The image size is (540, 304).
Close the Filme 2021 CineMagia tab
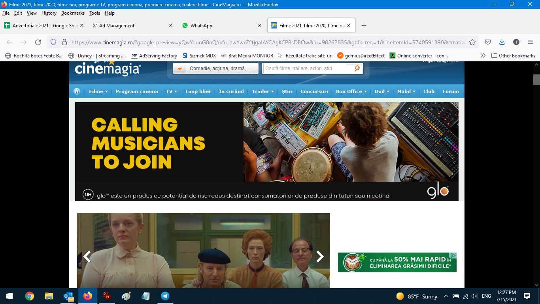pyautogui.click(x=349, y=25)
